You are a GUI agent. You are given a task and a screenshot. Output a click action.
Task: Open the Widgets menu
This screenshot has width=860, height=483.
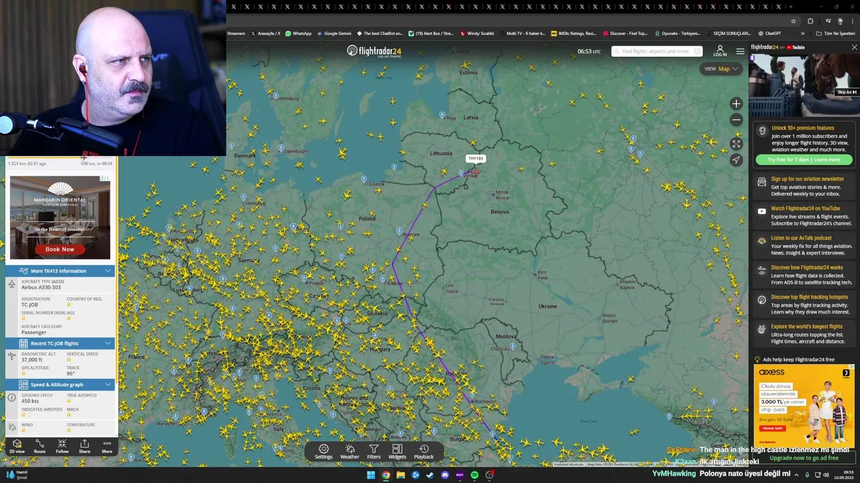[397, 452]
